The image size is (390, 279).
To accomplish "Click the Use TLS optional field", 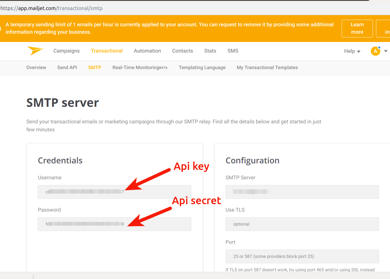I will tap(302, 224).
